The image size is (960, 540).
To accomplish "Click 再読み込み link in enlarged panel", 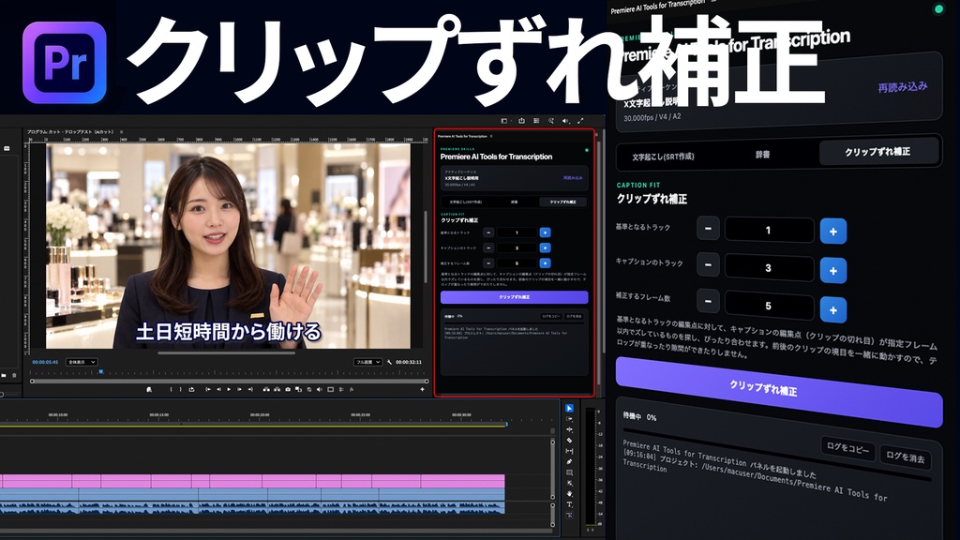I will coord(903,87).
